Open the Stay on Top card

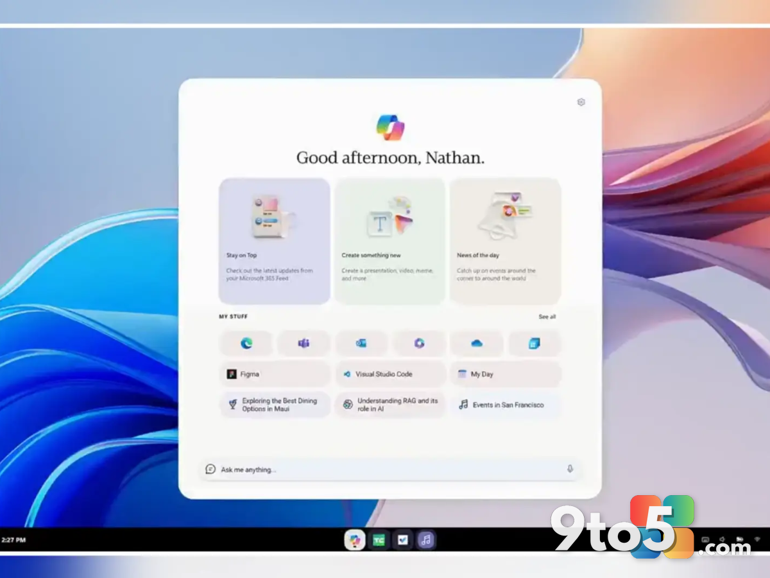tap(275, 241)
